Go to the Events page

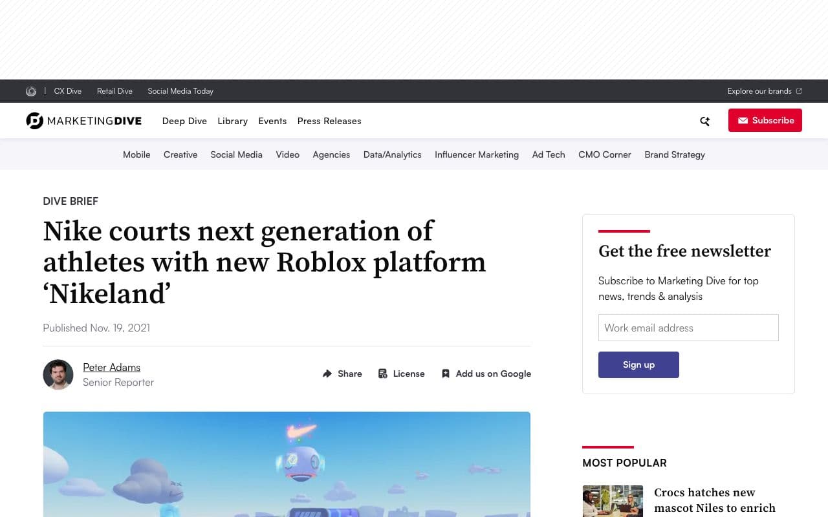272,121
